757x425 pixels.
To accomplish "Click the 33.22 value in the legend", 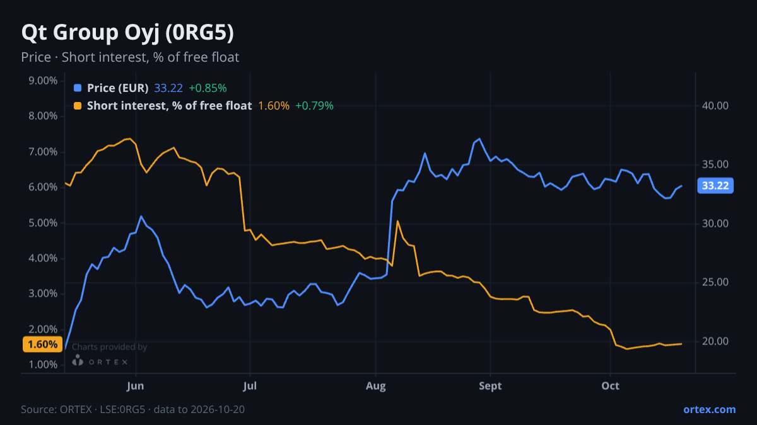I will click(x=168, y=88).
